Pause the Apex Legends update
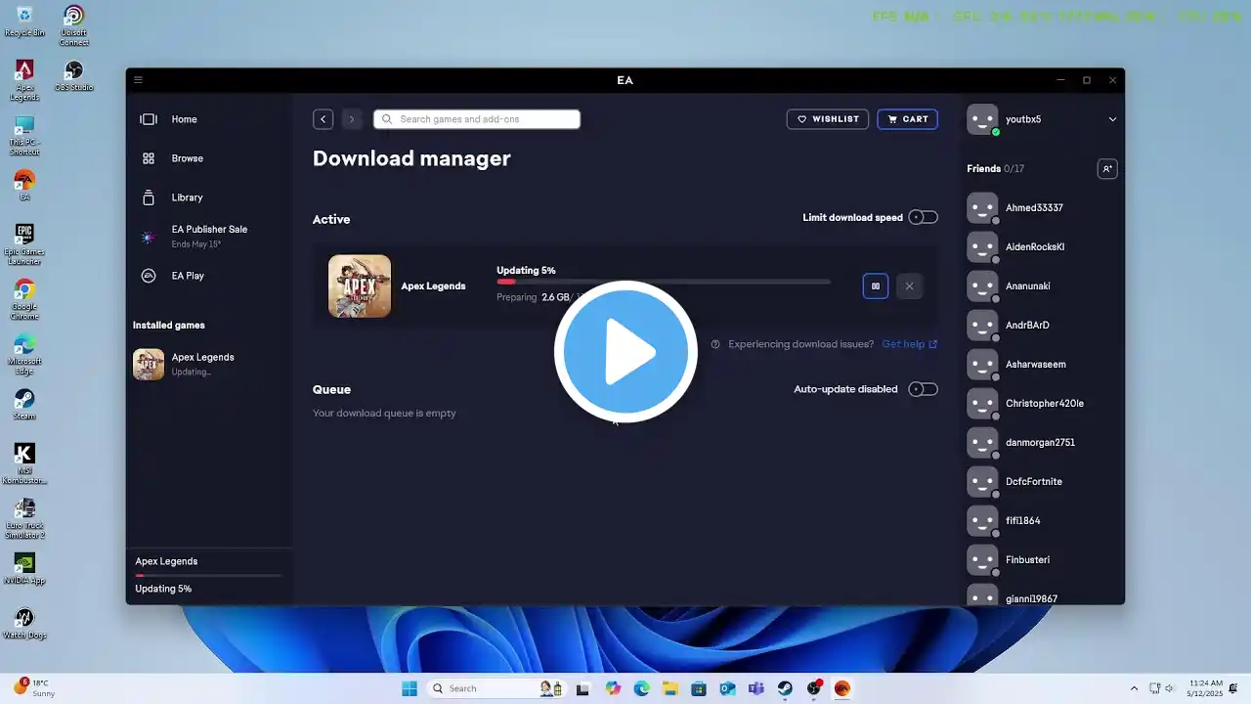The height and width of the screenshot is (704, 1251). click(876, 286)
